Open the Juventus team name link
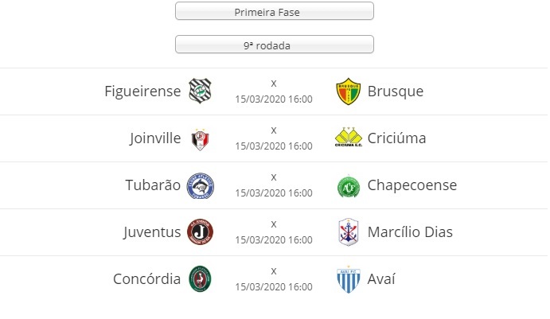 [152, 232]
